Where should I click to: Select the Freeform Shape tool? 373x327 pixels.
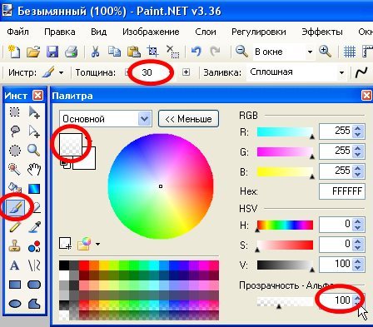click(x=34, y=304)
